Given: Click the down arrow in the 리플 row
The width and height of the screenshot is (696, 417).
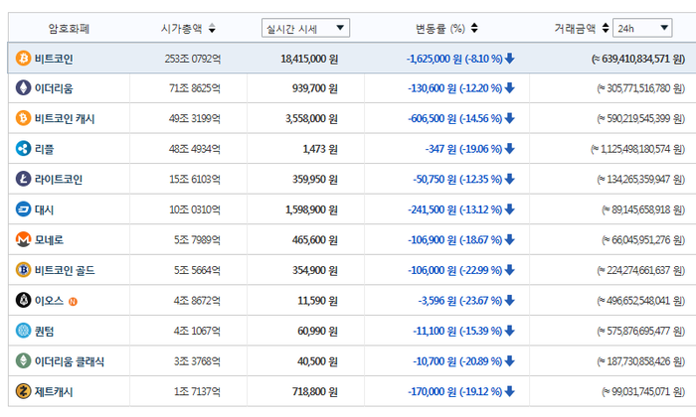Looking at the screenshot, I should pyautogui.click(x=509, y=149).
